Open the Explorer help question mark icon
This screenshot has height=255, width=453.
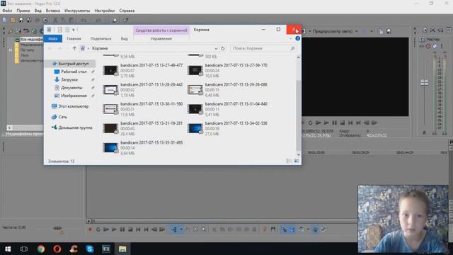pyautogui.click(x=297, y=38)
